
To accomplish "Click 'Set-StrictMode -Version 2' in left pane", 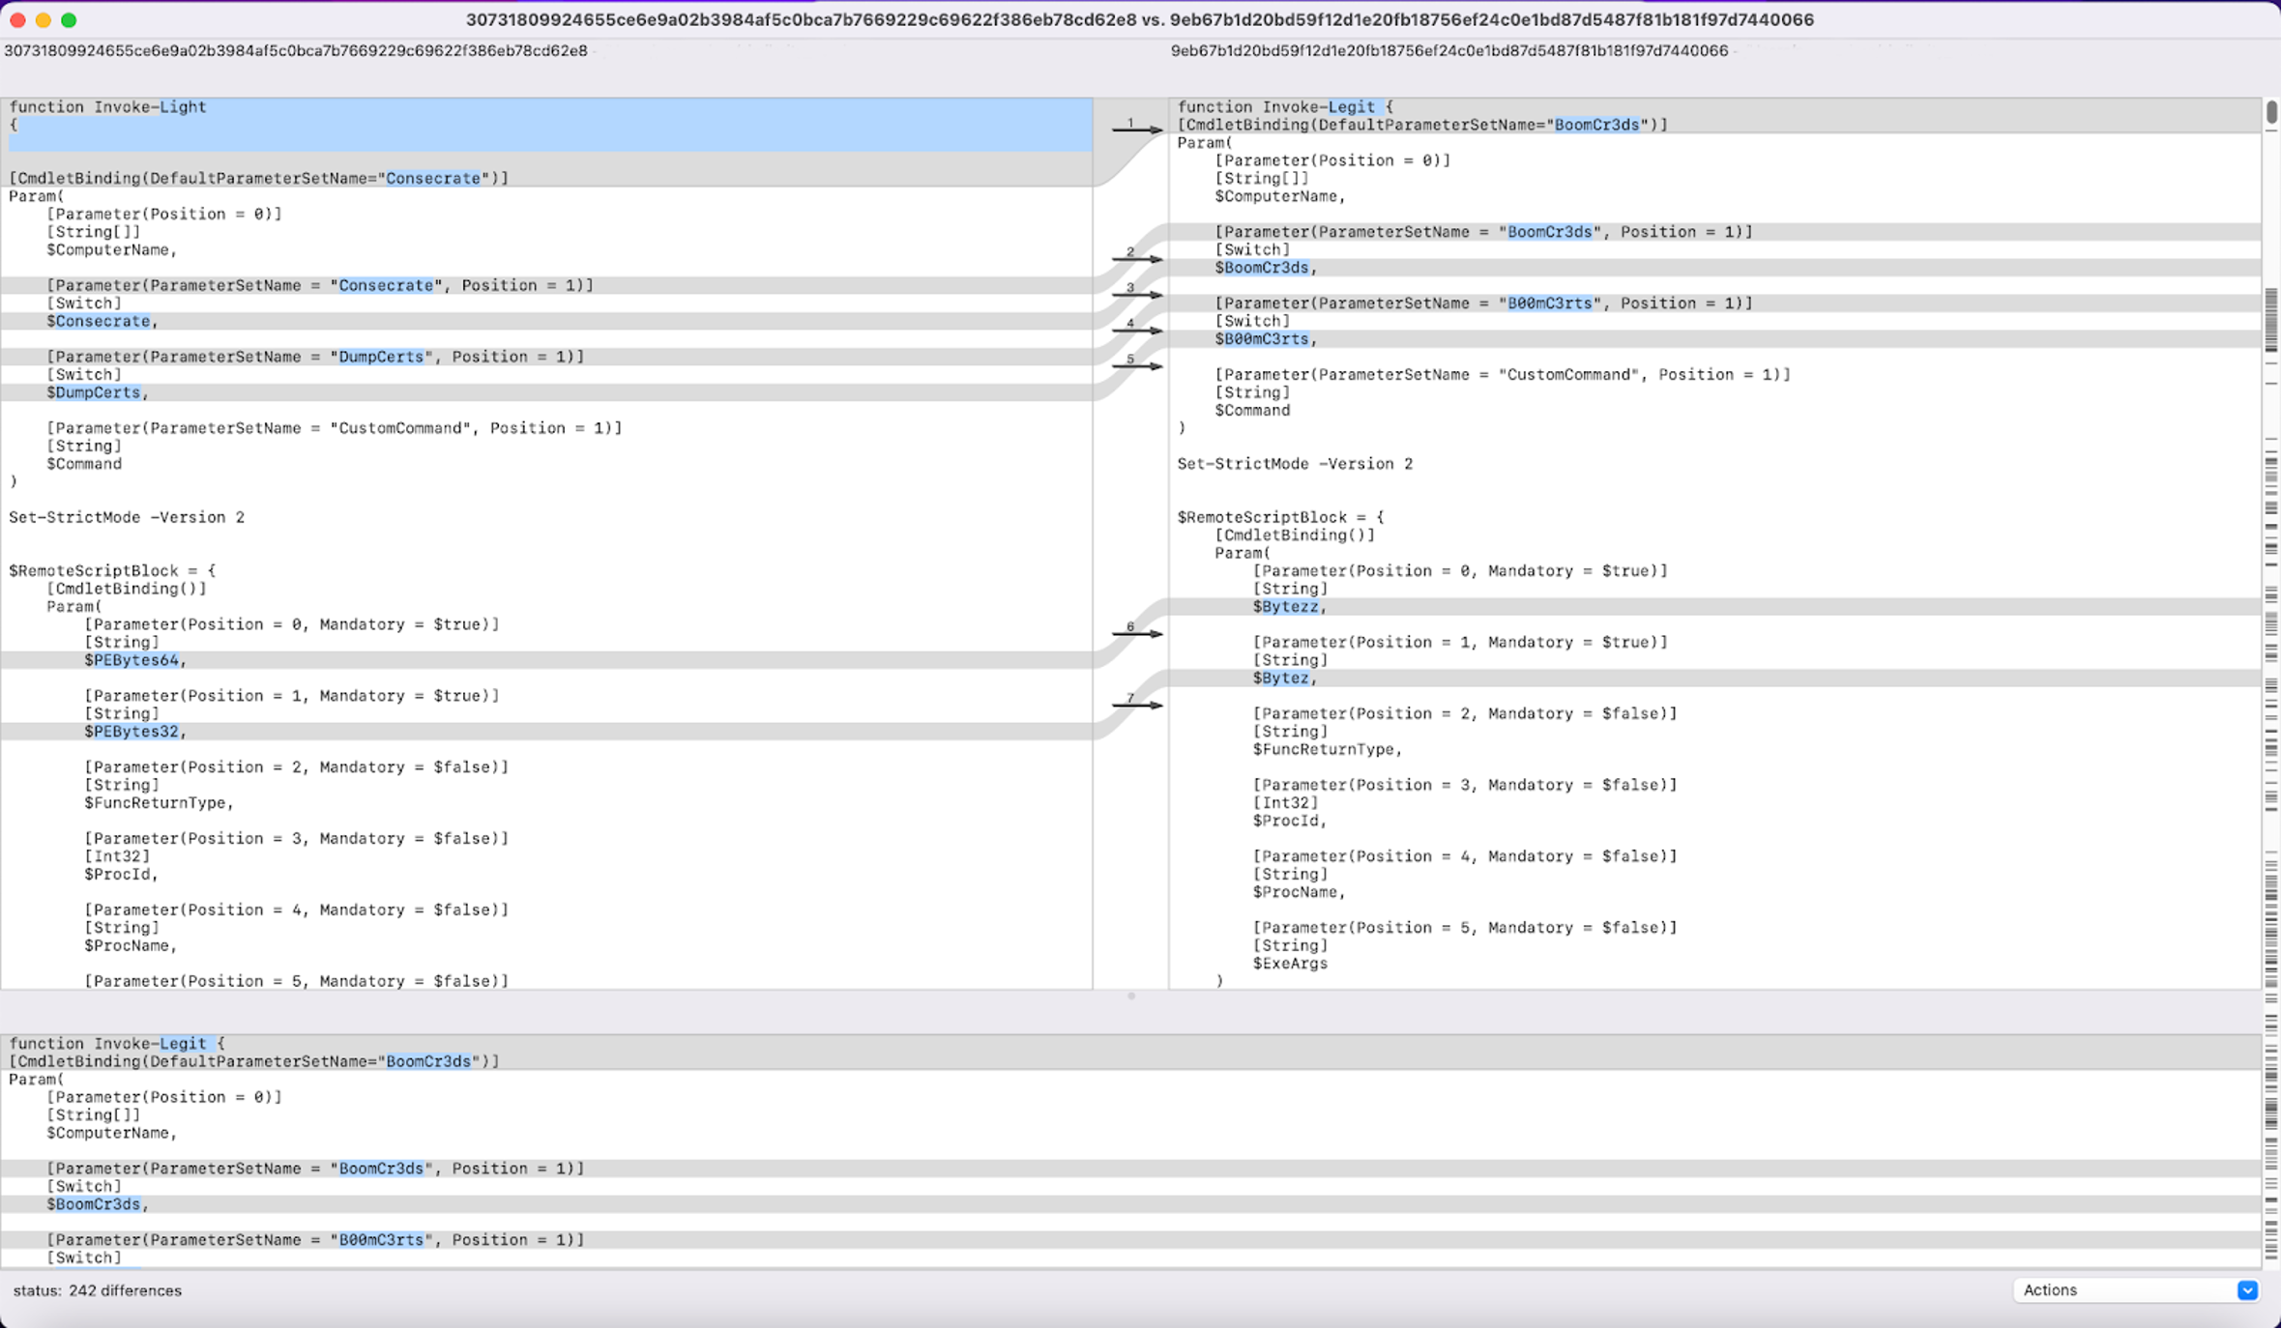I will coord(127,518).
